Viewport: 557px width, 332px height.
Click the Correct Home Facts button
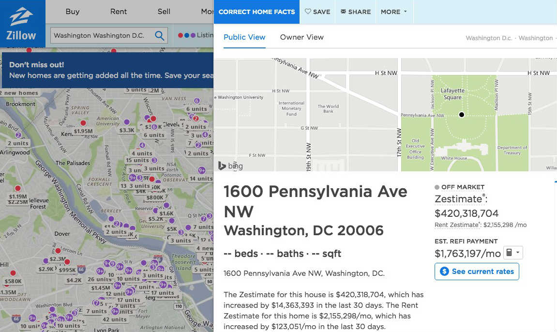[x=256, y=12]
